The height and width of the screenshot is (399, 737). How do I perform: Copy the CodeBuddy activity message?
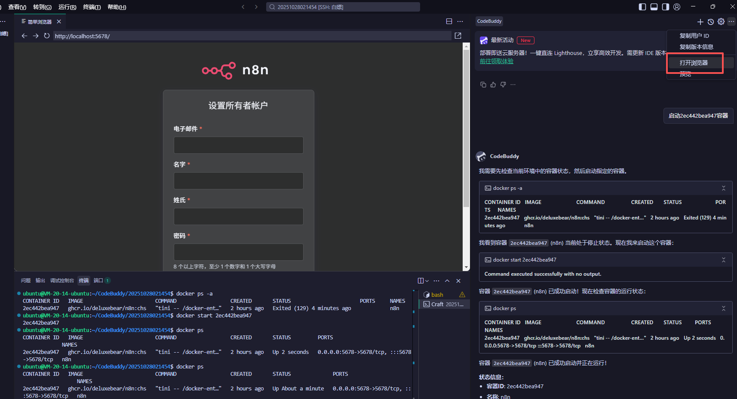[483, 85]
